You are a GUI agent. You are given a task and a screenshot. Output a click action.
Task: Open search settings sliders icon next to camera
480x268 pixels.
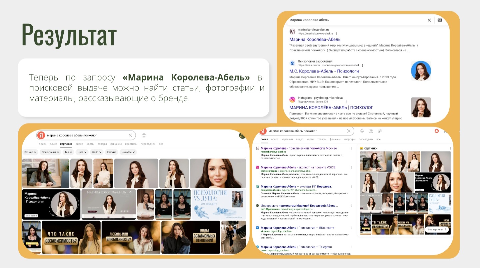(x=380, y=131)
